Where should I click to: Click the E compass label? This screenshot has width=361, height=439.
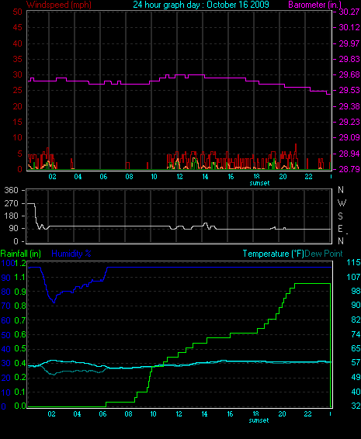pos(340,229)
